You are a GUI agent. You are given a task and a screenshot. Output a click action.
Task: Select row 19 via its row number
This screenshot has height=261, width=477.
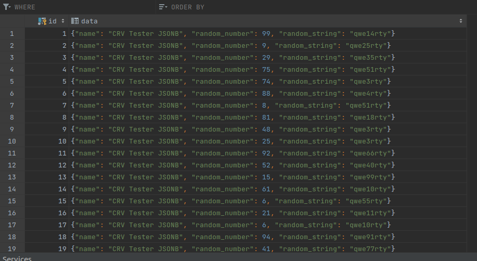[12, 249]
